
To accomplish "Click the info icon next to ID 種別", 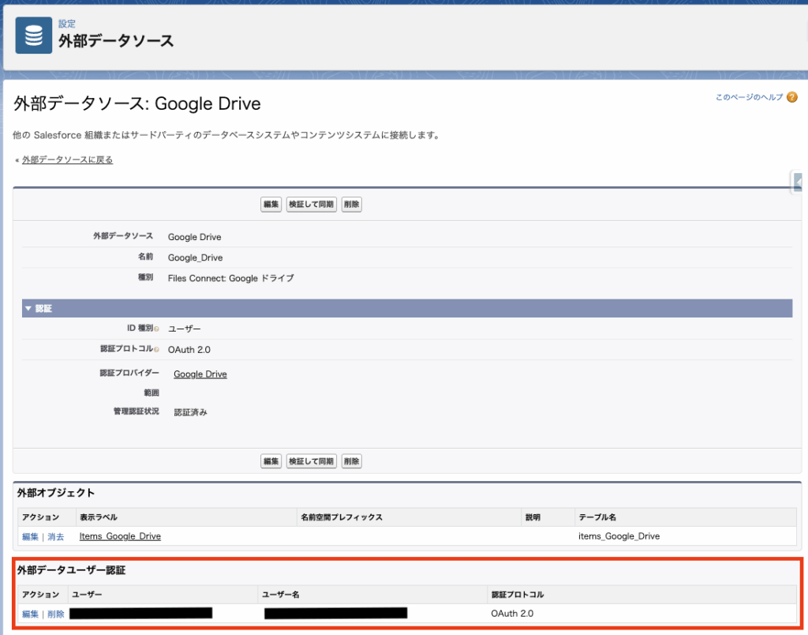I will click(x=156, y=329).
